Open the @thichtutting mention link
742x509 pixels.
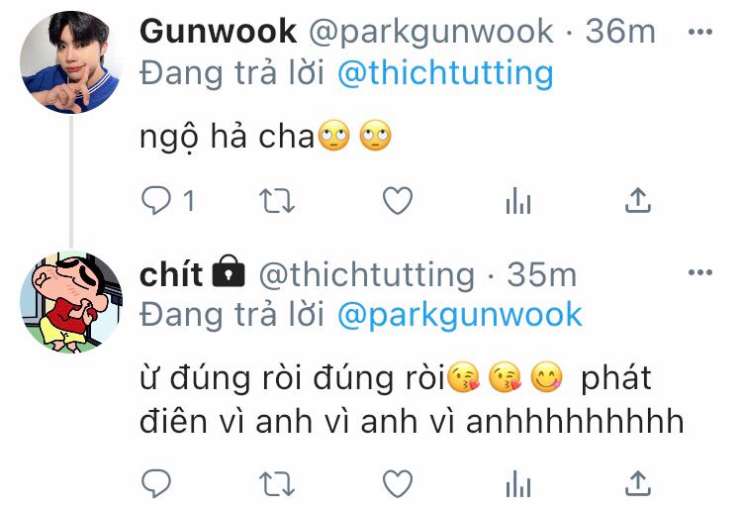[x=445, y=74]
